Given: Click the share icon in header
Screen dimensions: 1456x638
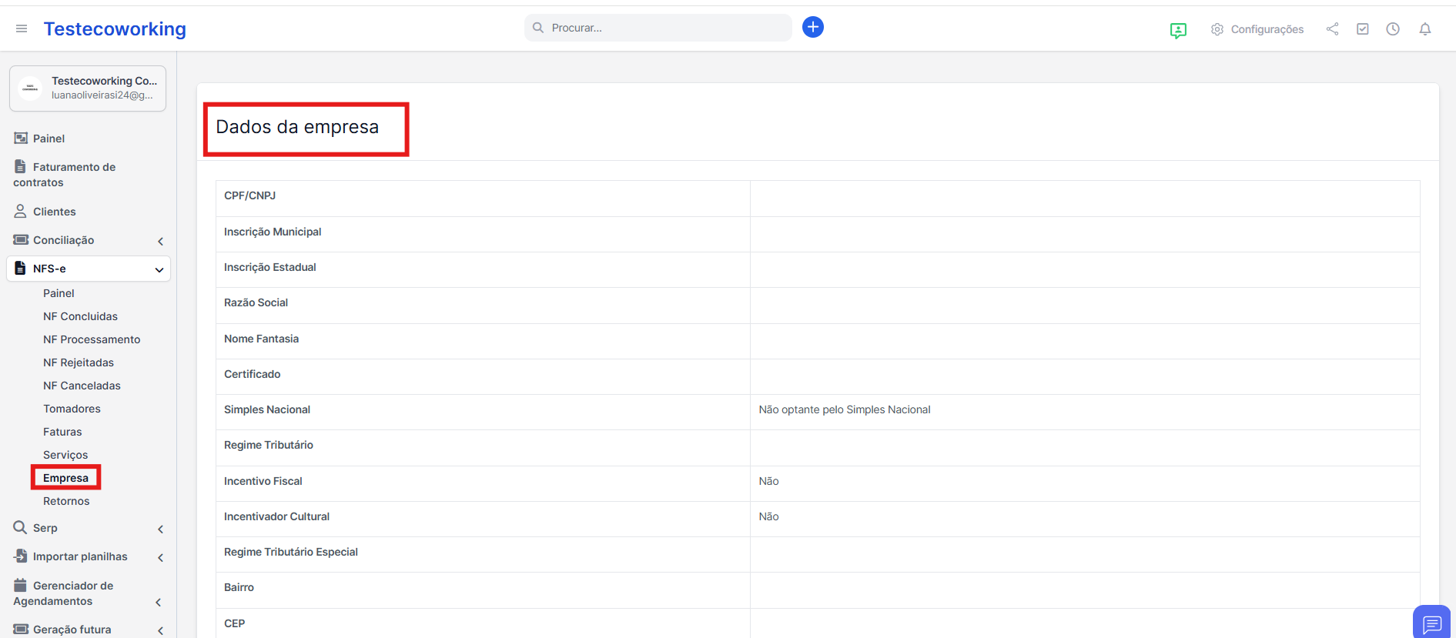Looking at the screenshot, I should [x=1332, y=29].
